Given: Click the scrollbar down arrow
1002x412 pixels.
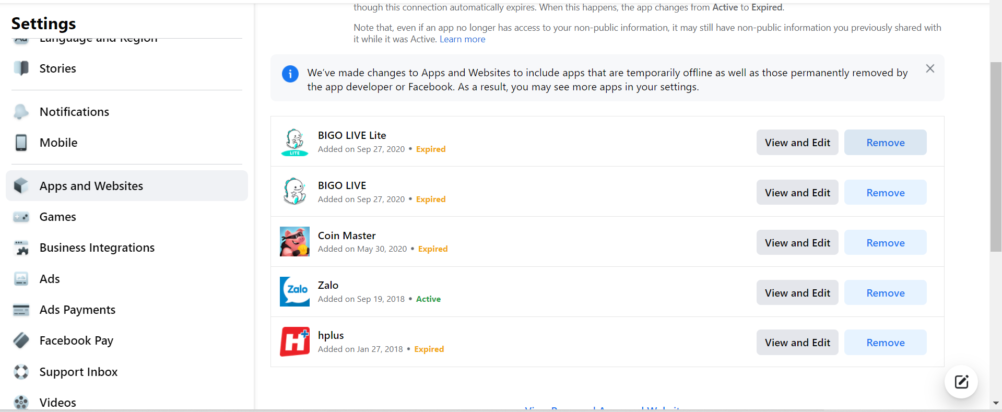Looking at the screenshot, I should coord(996,403).
